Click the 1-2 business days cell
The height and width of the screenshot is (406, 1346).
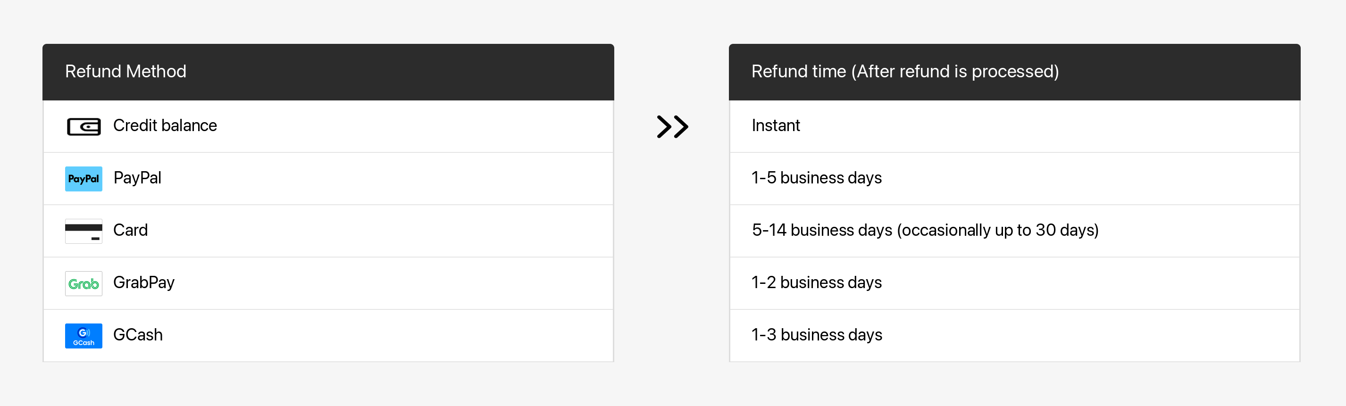click(x=816, y=282)
